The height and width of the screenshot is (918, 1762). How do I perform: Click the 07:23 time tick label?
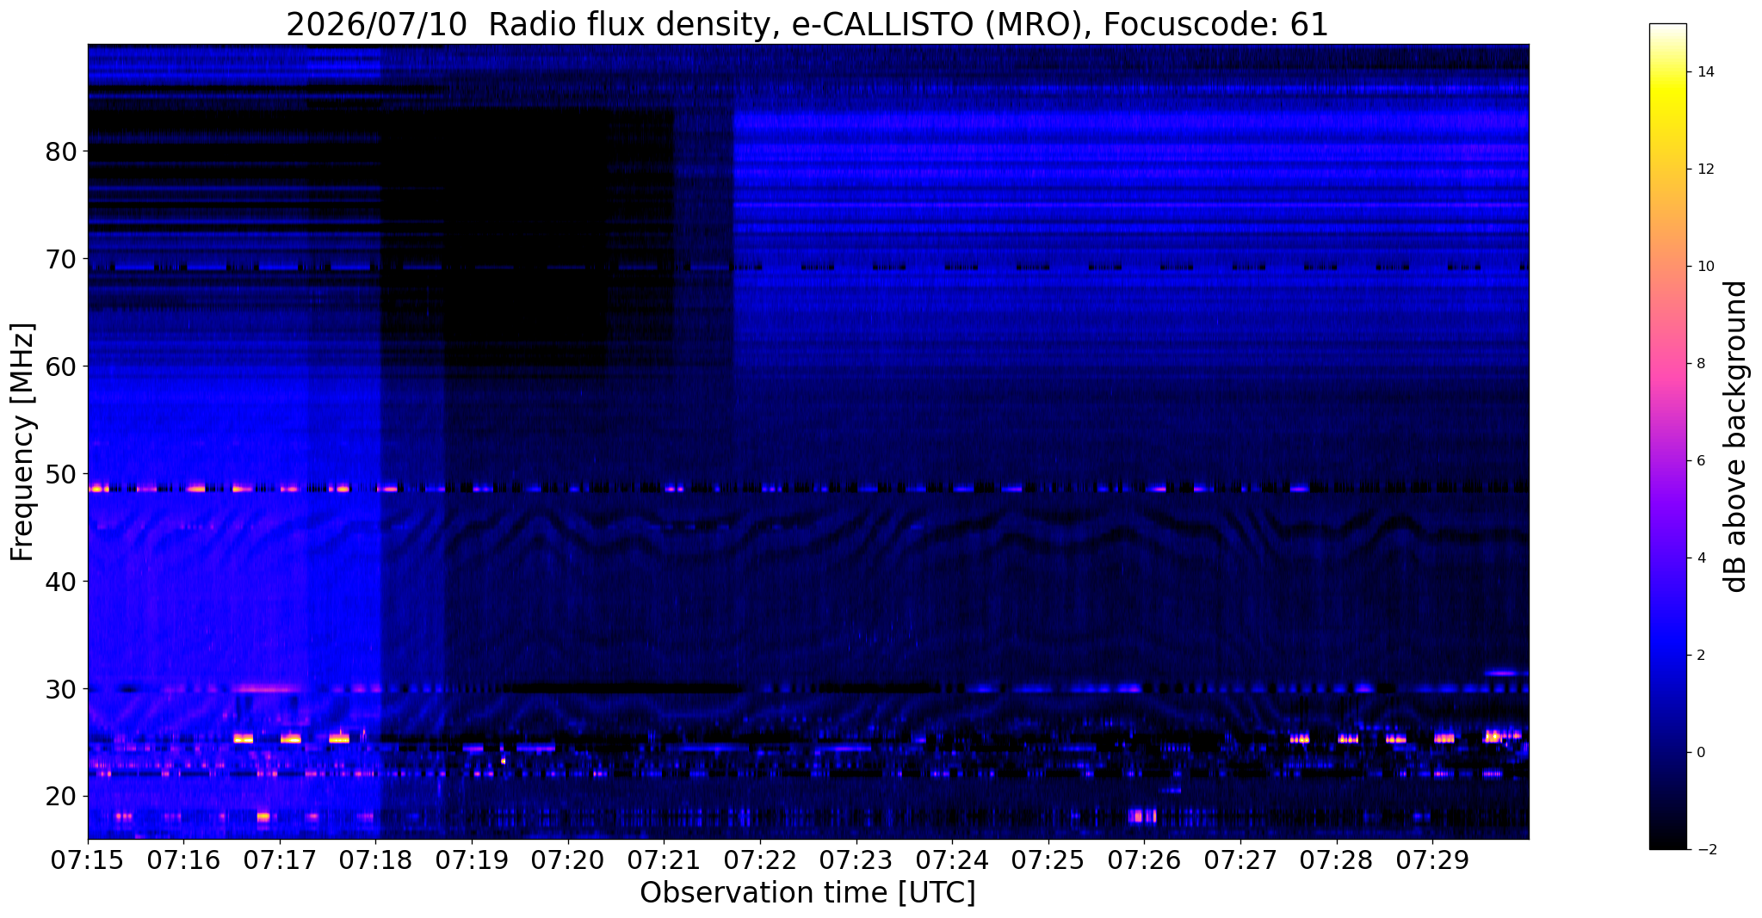[856, 860]
